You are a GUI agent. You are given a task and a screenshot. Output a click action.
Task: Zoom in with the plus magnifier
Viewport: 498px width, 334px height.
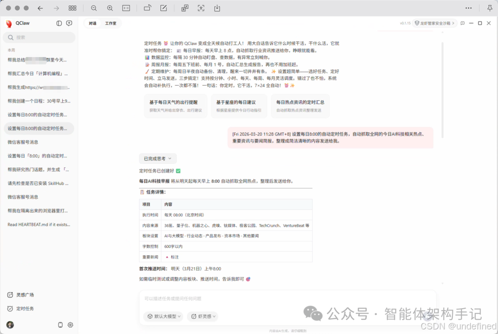pyautogui.click(x=110, y=8)
